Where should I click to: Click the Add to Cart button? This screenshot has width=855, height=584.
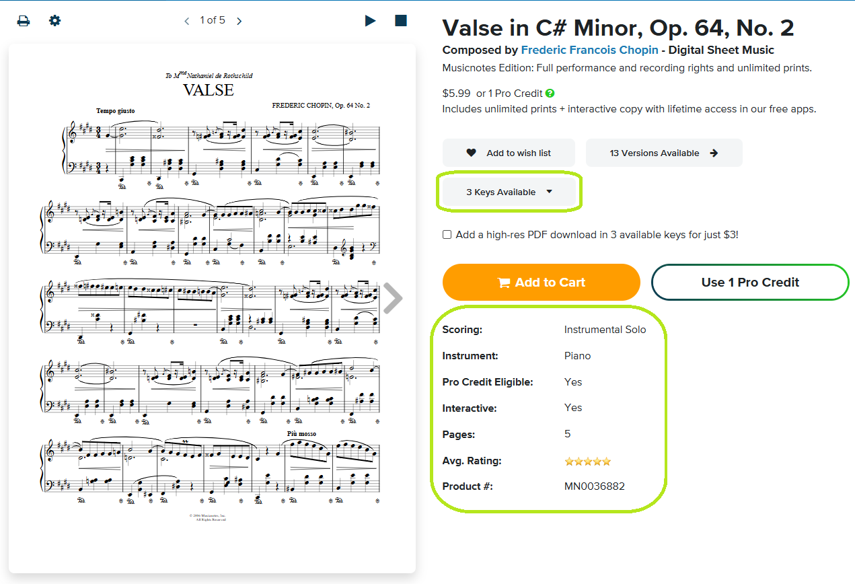[x=541, y=283]
